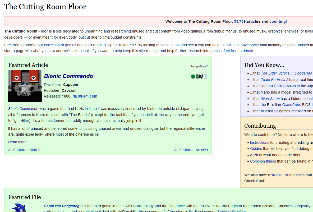This screenshot has height=212, width=313.
Task: Open the Sonic sprite thumbnail in Featured File
Action: (x=19, y=208)
